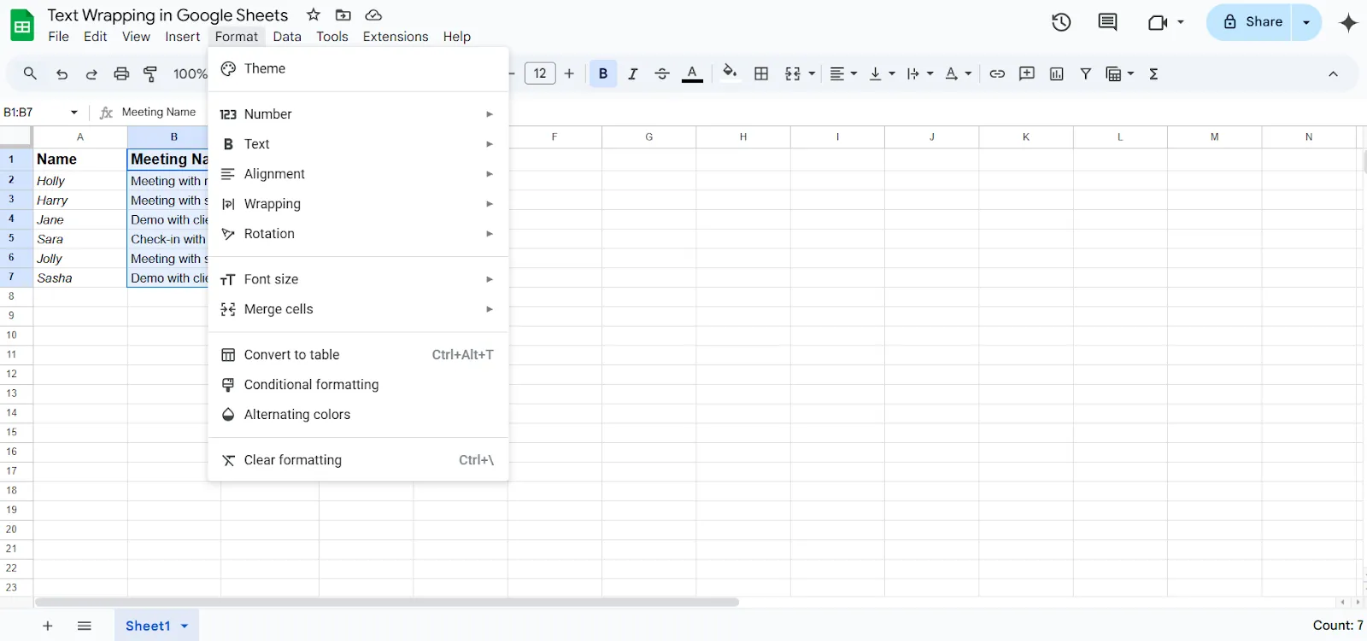Click the functions sigma icon
This screenshot has width=1367, height=641.
(x=1154, y=74)
